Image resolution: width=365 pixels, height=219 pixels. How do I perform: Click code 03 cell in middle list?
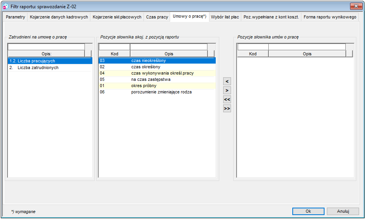(114, 60)
